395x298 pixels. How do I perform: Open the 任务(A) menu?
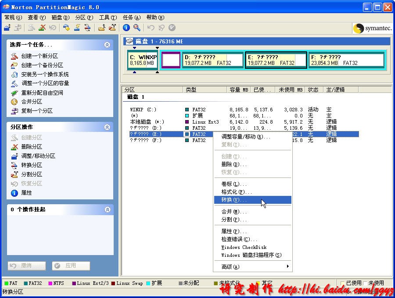pos(132,18)
